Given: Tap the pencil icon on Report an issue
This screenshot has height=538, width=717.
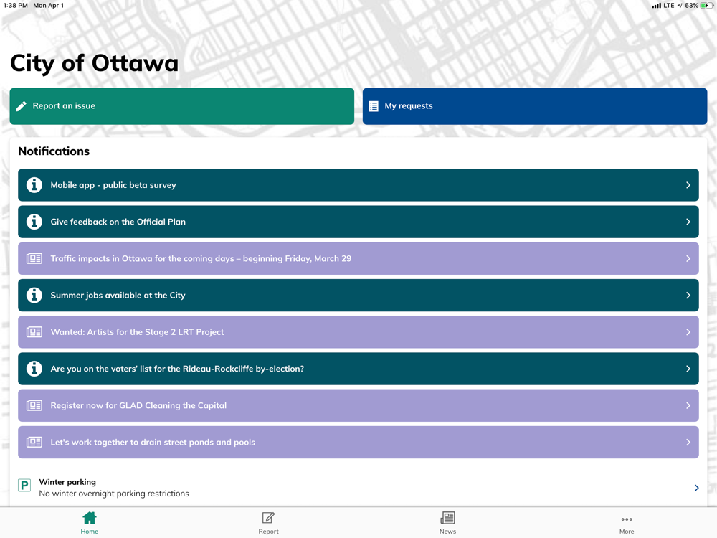Looking at the screenshot, I should 21,106.
